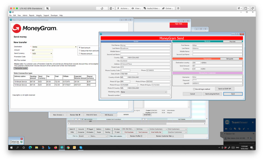Click Send via SOAP API button
This screenshot has width=264, height=161.
click(224, 89)
